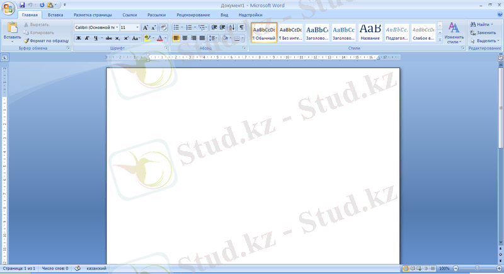Decrease paragraph indent
The height and width of the screenshot is (274, 504).
[x=214, y=28]
